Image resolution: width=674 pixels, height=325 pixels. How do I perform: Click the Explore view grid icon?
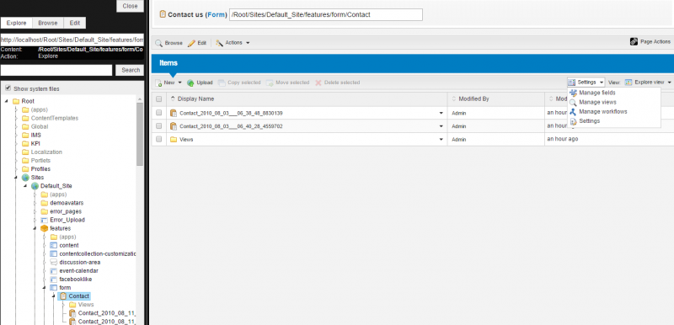pyautogui.click(x=629, y=82)
